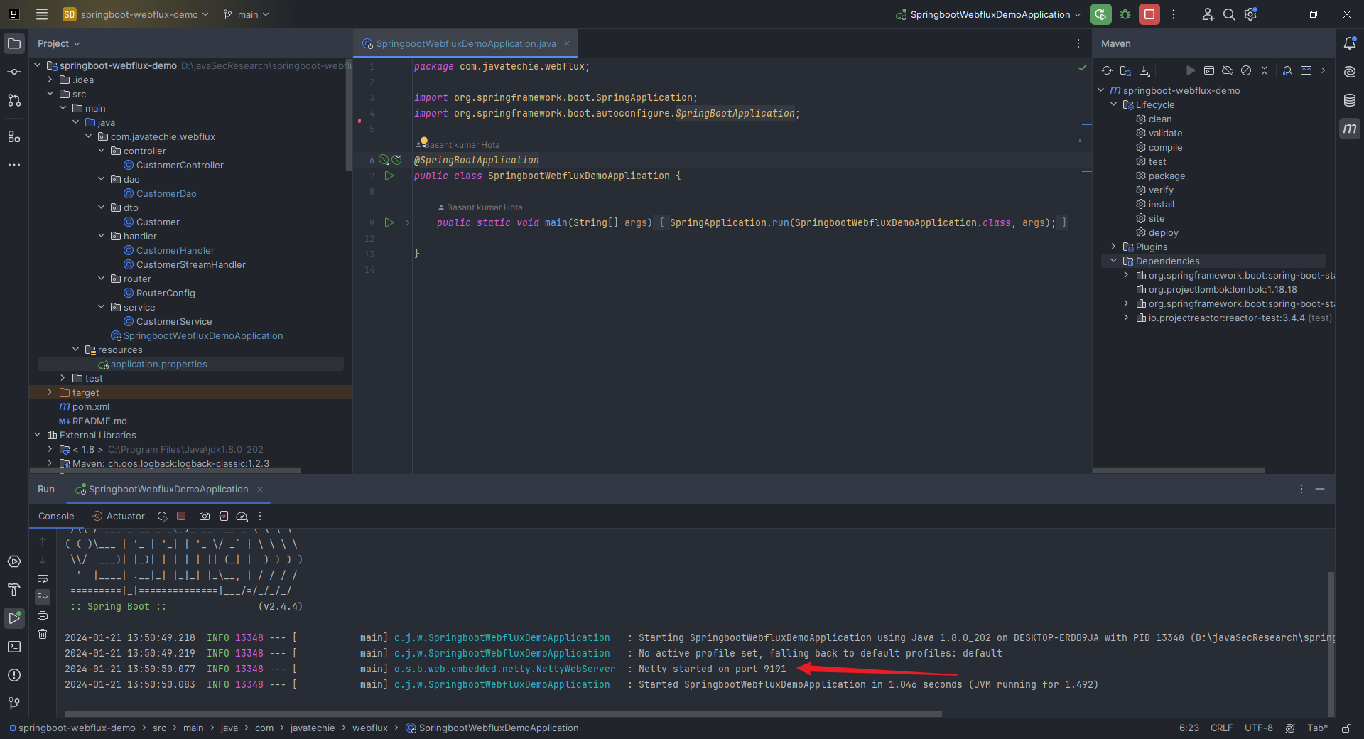The image size is (1364, 739).
Task: Open the Terminal tool window icon
Action: point(14,647)
